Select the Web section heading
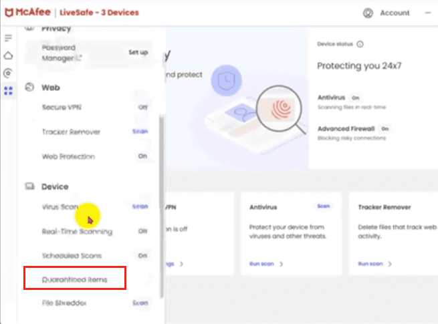The height and width of the screenshot is (324, 438). [x=51, y=88]
